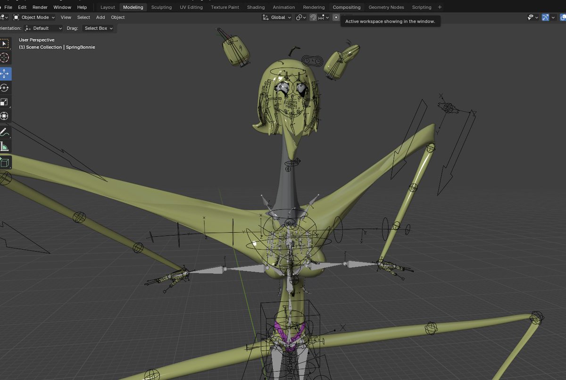Switch to the Compositing workspace tab
566x380 pixels.
tap(347, 7)
